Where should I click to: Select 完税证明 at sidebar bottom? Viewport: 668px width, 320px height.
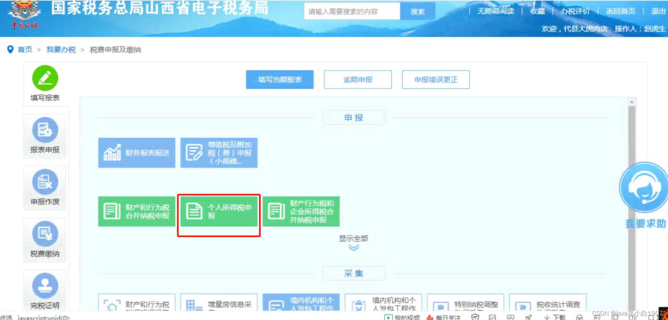point(45,286)
